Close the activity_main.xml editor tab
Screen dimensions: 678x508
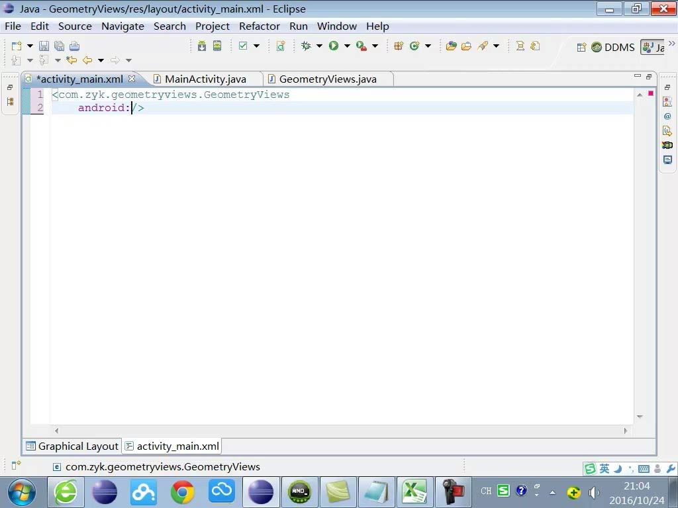132,79
